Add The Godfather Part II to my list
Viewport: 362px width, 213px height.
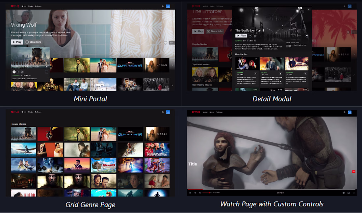[250, 36]
